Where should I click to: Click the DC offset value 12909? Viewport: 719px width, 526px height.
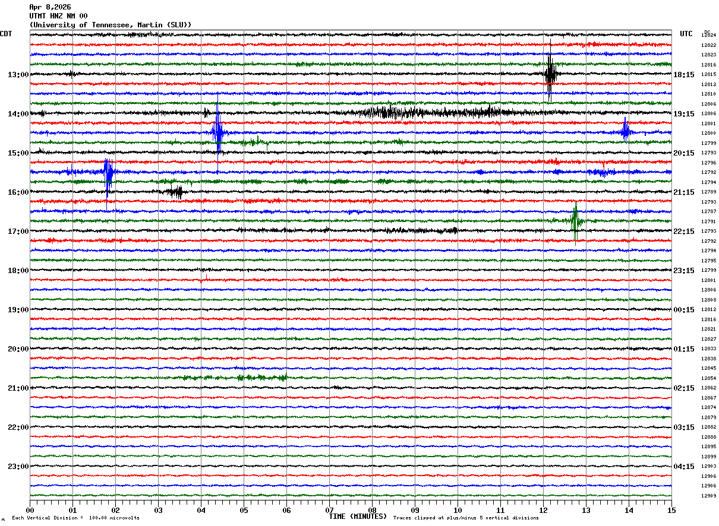click(x=708, y=496)
